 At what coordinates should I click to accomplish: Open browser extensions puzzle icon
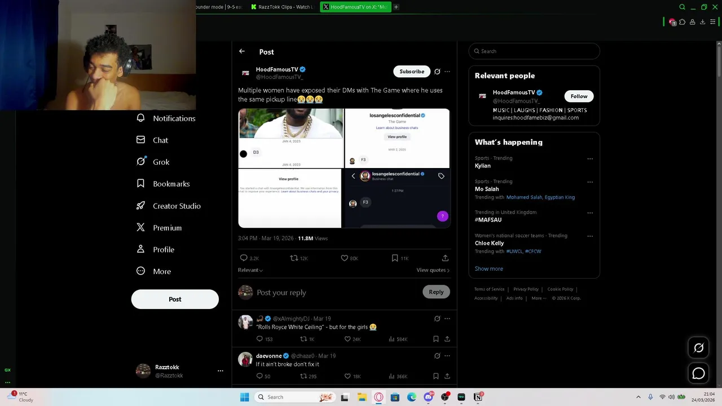tap(683, 22)
